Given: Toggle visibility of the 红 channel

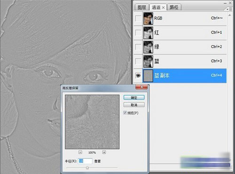Looking at the screenshot, I should [x=138, y=33].
